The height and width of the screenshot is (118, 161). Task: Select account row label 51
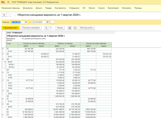tap(8, 109)
